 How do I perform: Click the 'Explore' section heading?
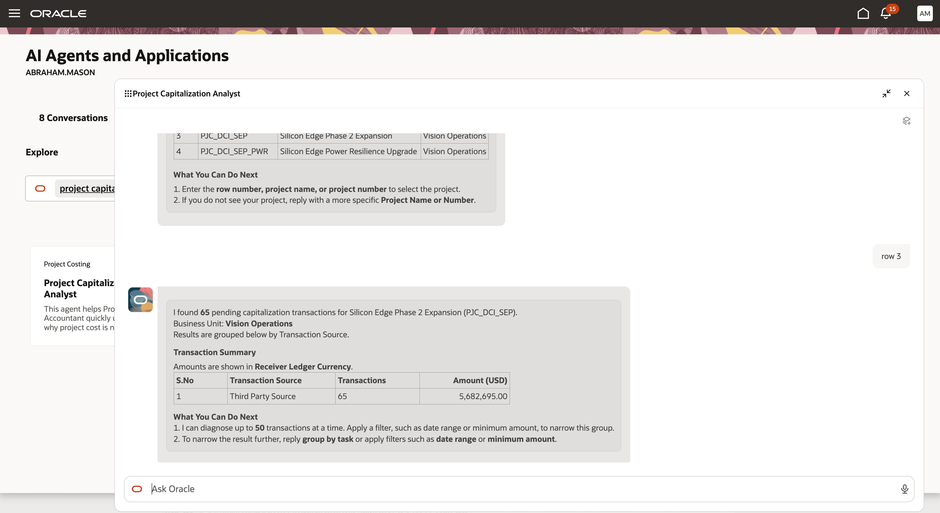[42, 152]
